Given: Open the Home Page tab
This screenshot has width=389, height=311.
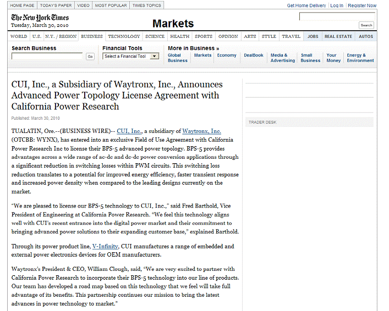Looking at the screenshot, I should [23, 5].
